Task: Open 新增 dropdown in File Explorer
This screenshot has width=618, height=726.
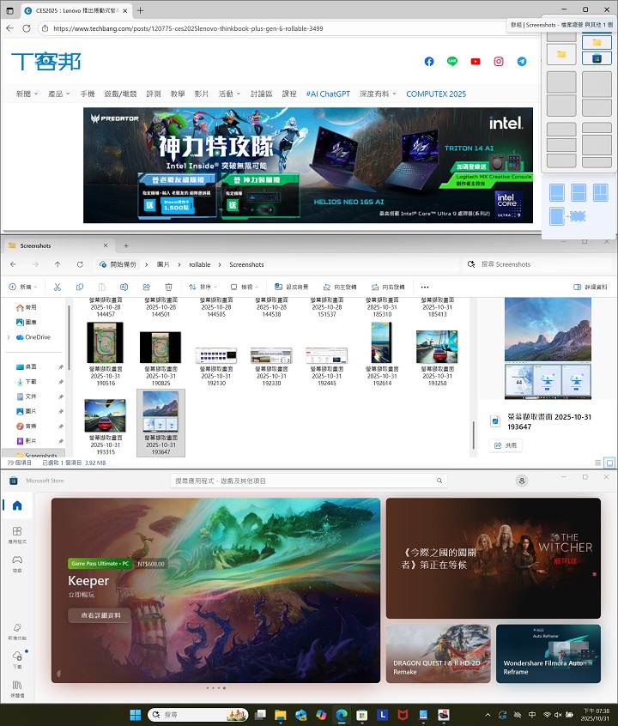Action: click(x=22, y=287)
